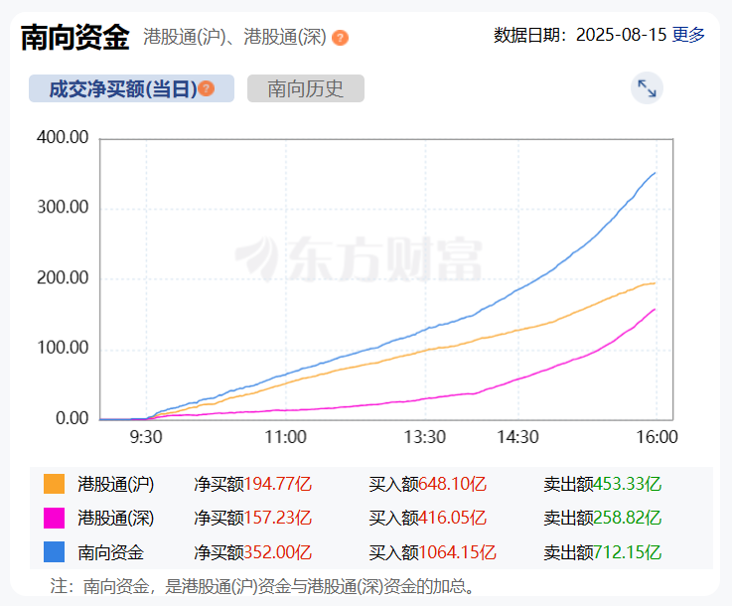Click 港股通(深) buy amount 416.05亿
The height and width of the screenshot is (606, 732).
click(x=452, y=519)
